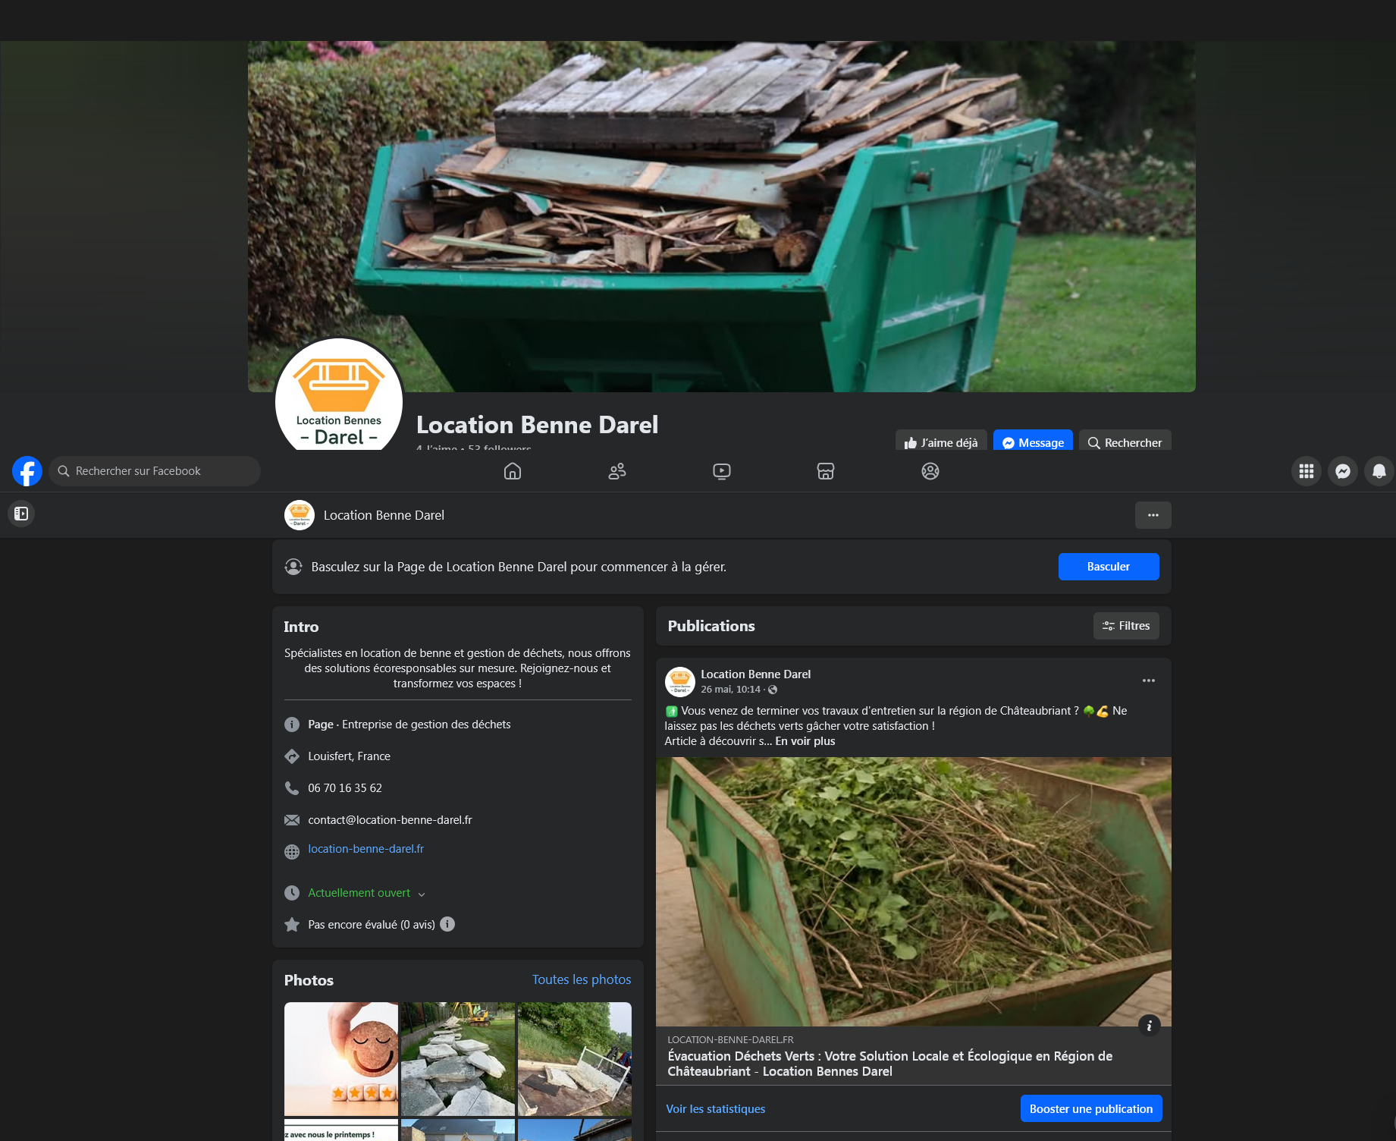Click the Louisfert, France location text
The image size is (1396, 1141).
[x=349, y=756]
